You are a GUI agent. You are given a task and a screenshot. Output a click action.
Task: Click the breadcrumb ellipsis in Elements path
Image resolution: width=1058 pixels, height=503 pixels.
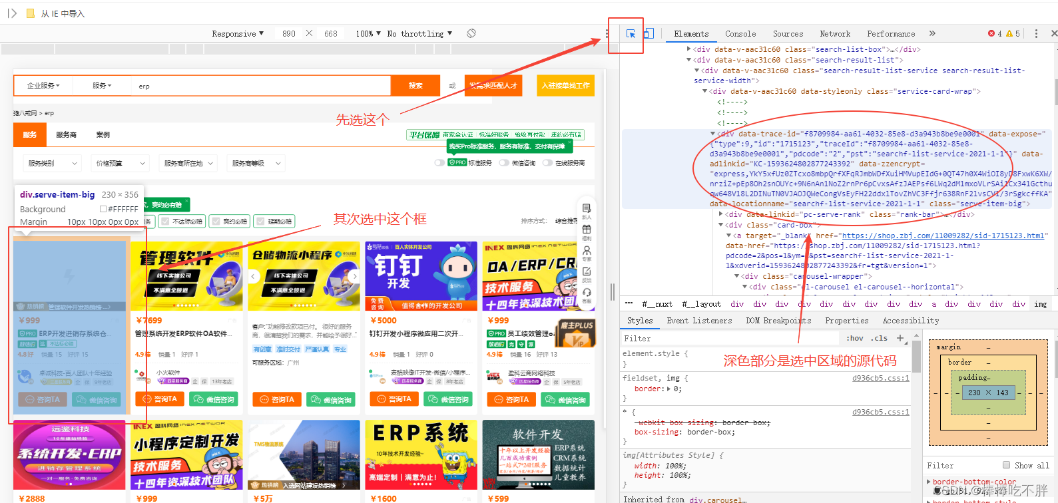629,303
